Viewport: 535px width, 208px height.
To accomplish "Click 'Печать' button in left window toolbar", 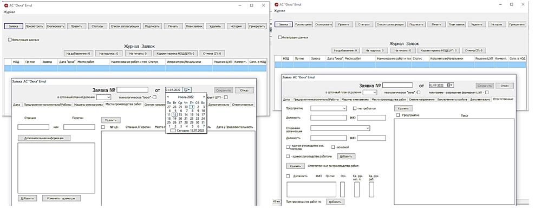I will [173, 27].
